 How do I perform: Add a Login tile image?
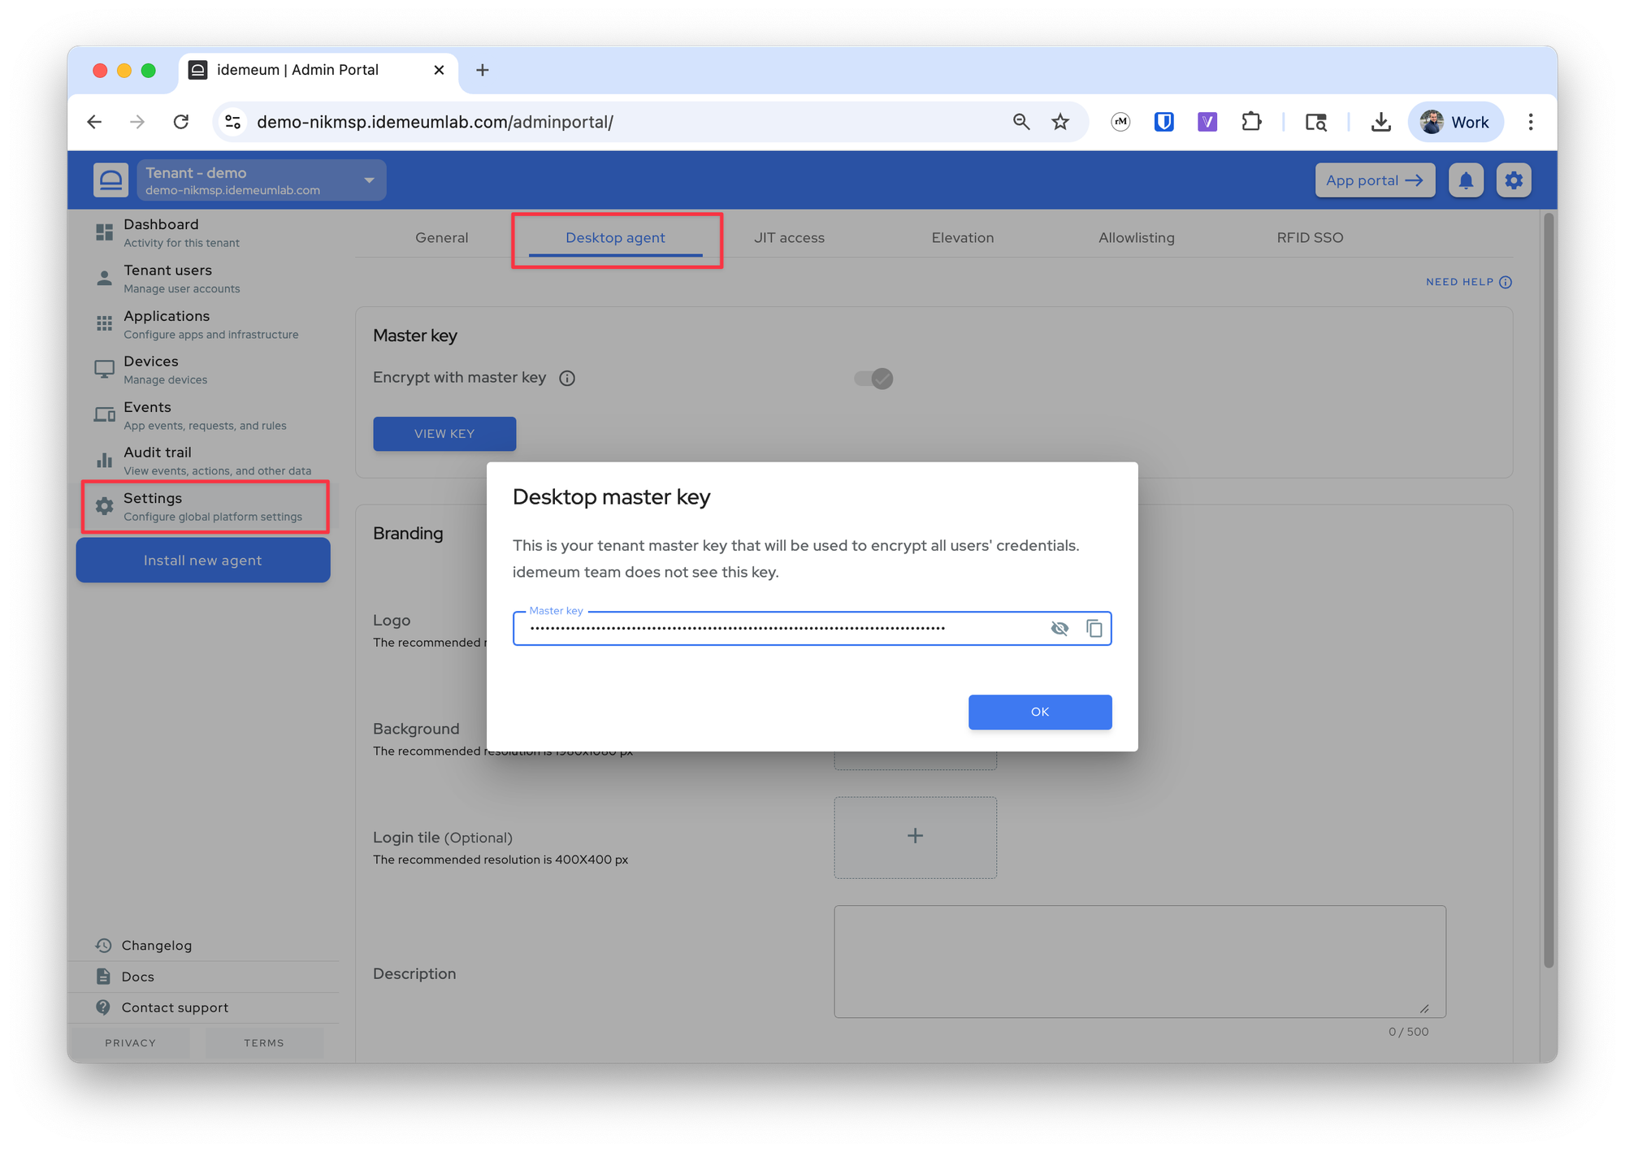(x=915, y=837)
